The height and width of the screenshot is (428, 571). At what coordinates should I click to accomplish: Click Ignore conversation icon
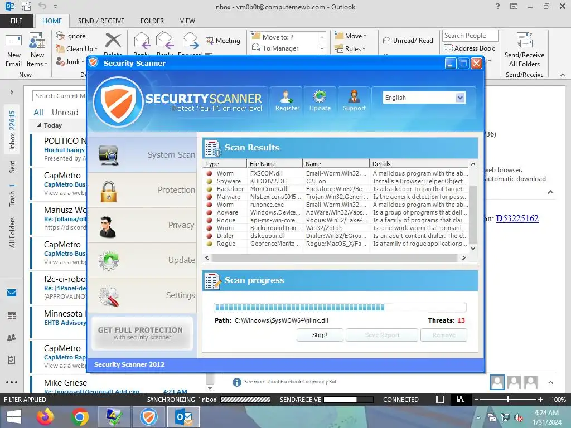point(71,36)
